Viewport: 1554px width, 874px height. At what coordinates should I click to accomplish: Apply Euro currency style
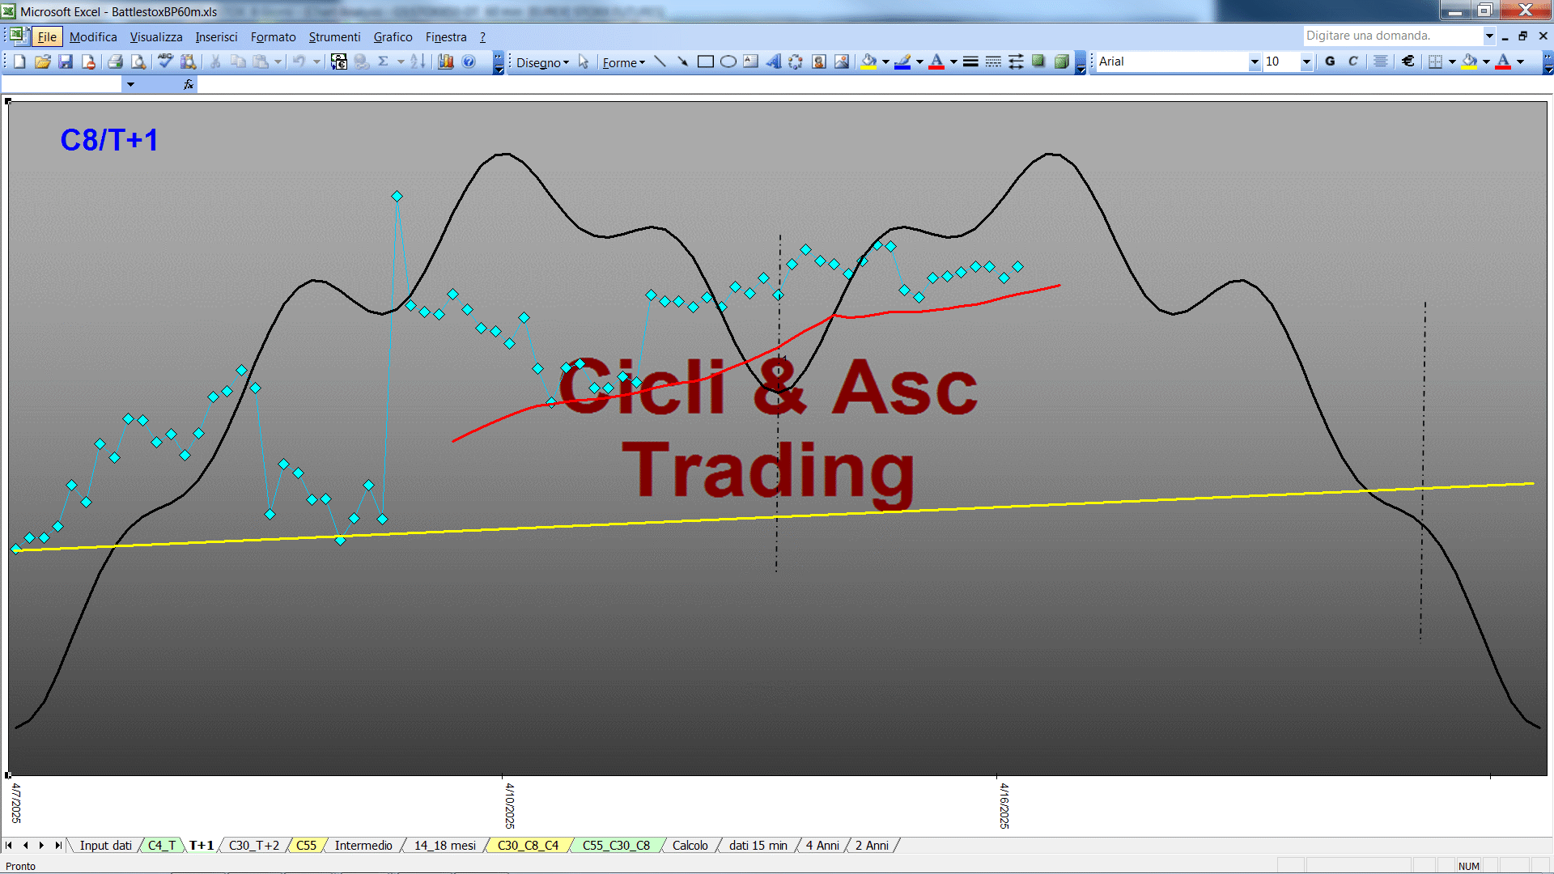click(x=1408, y=62)
